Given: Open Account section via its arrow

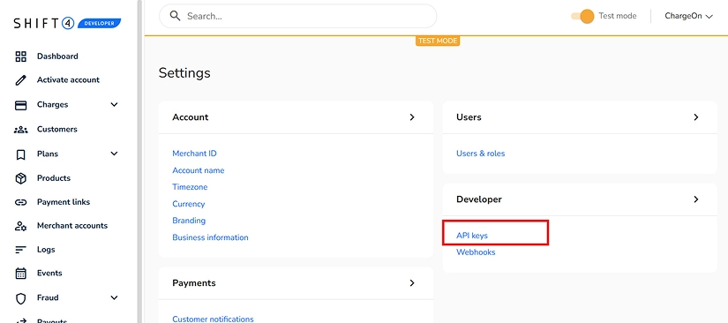Looking at the screenshot, I should (x=412, y=117).
